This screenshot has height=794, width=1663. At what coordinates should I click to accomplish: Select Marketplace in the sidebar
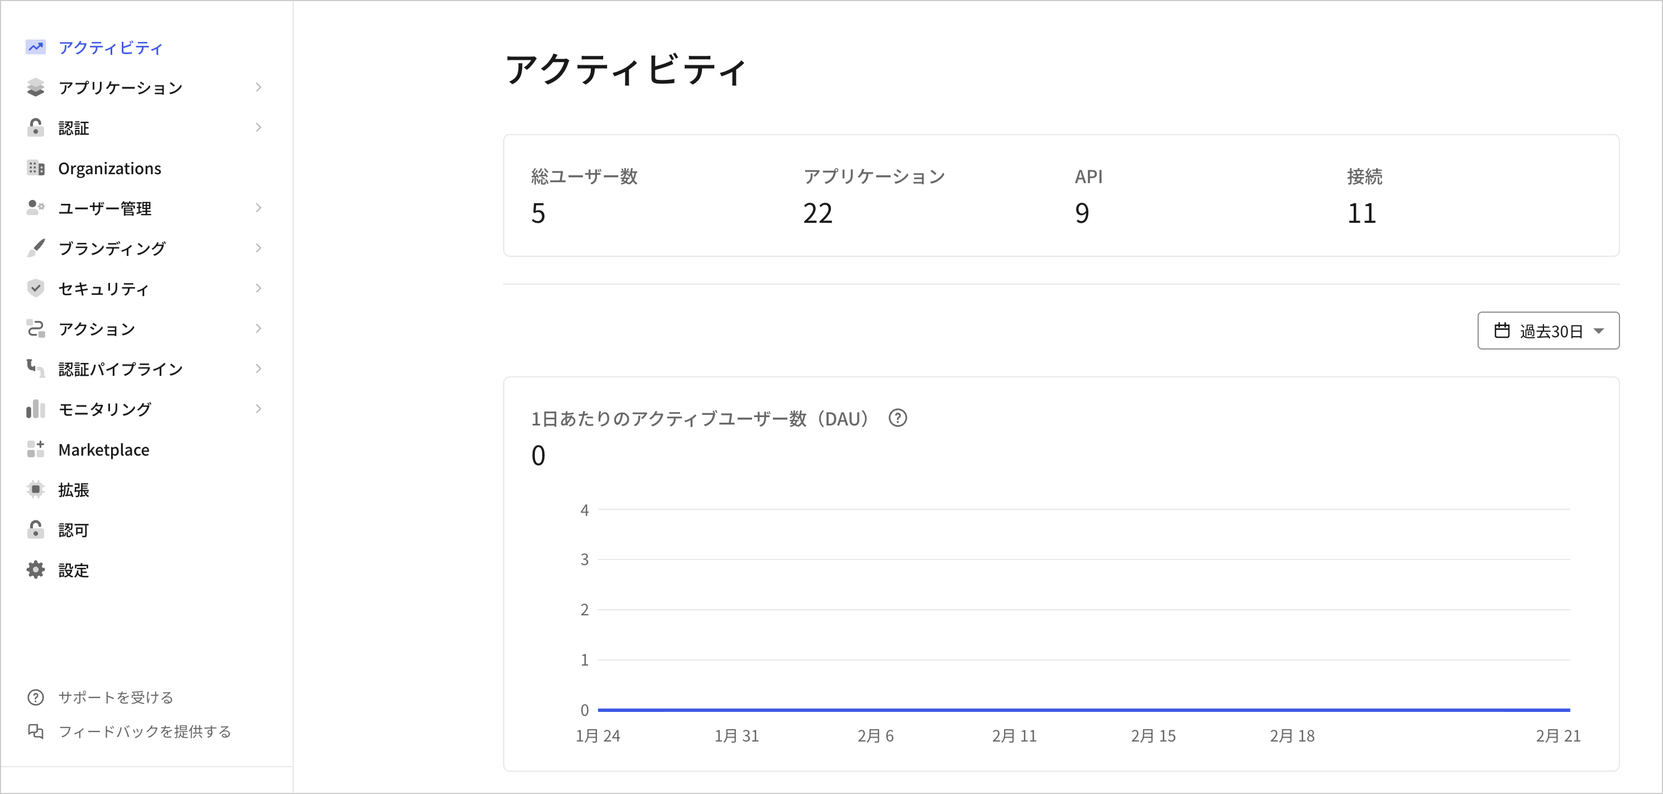point(103,449)
